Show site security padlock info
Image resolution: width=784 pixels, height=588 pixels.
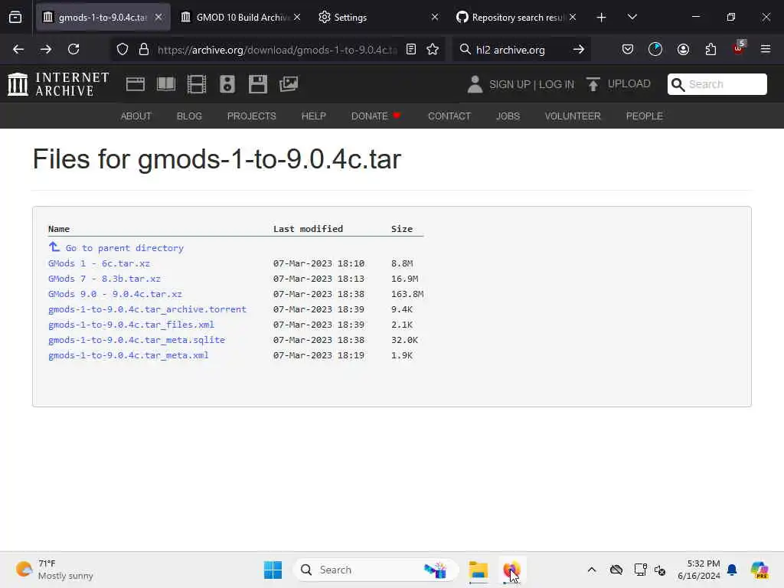tap(144, 49)
